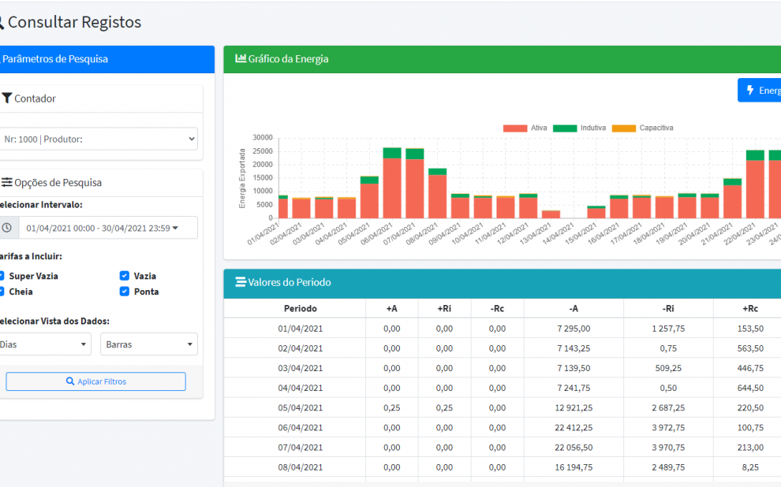Click the list icon beside Valores do Periodo
781x487 pixels.
tap(240, 282)
